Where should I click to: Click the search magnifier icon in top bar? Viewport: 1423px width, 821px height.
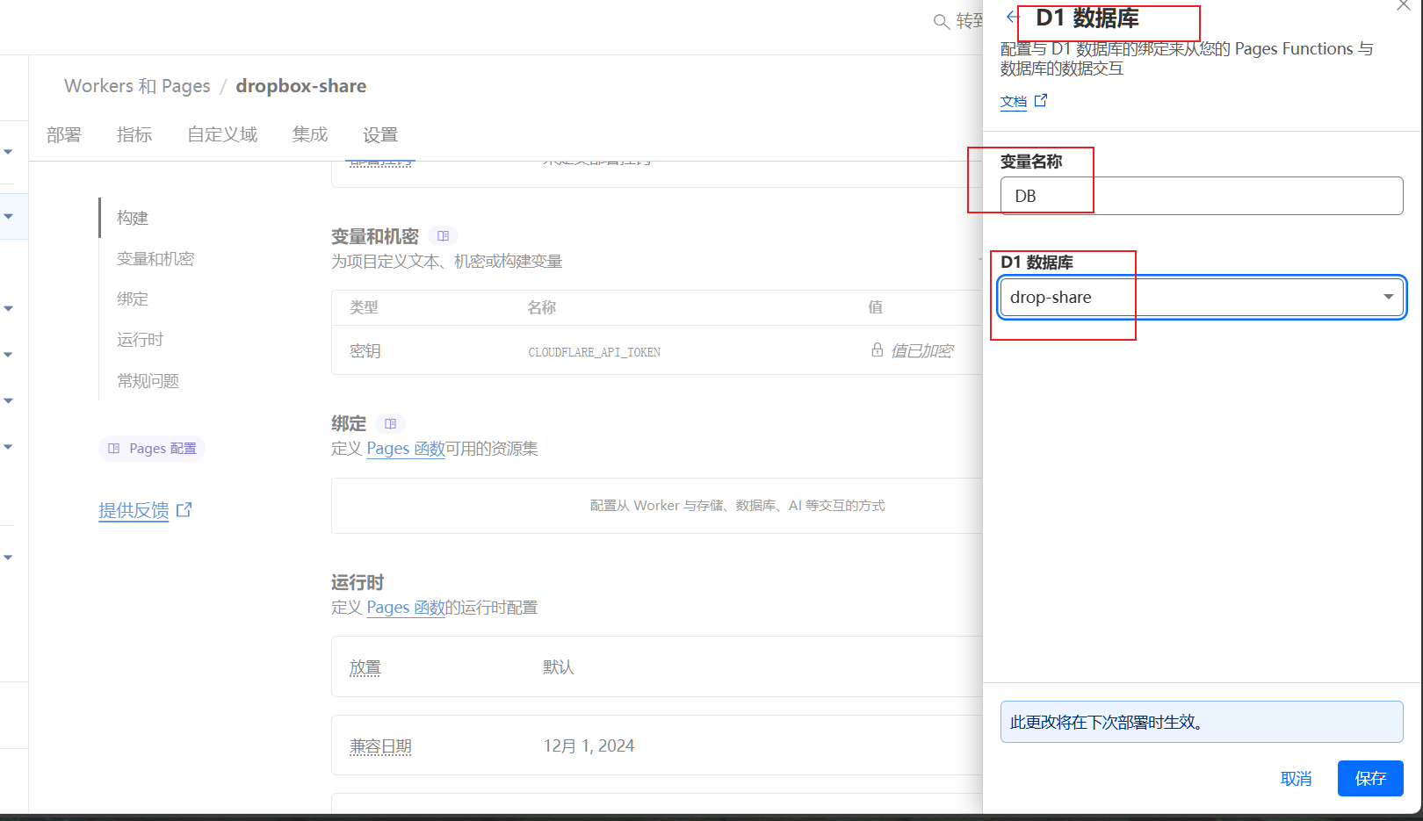[x=941, y=22]
